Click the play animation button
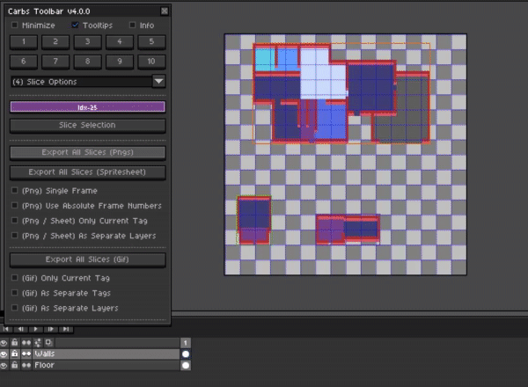The height and width of the screenshot is (387, 528). click(x=35, y=329)
